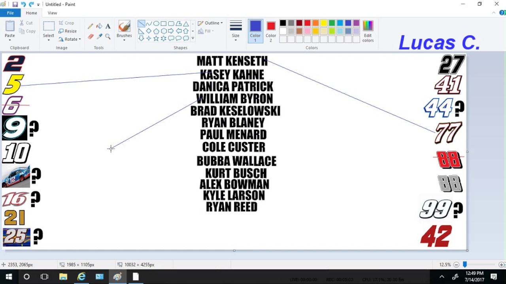Image resolution: width=506 pixels, height=284 pixels.
Task: Open Internet Explorer from the taskbar
Action: (81, 277)
